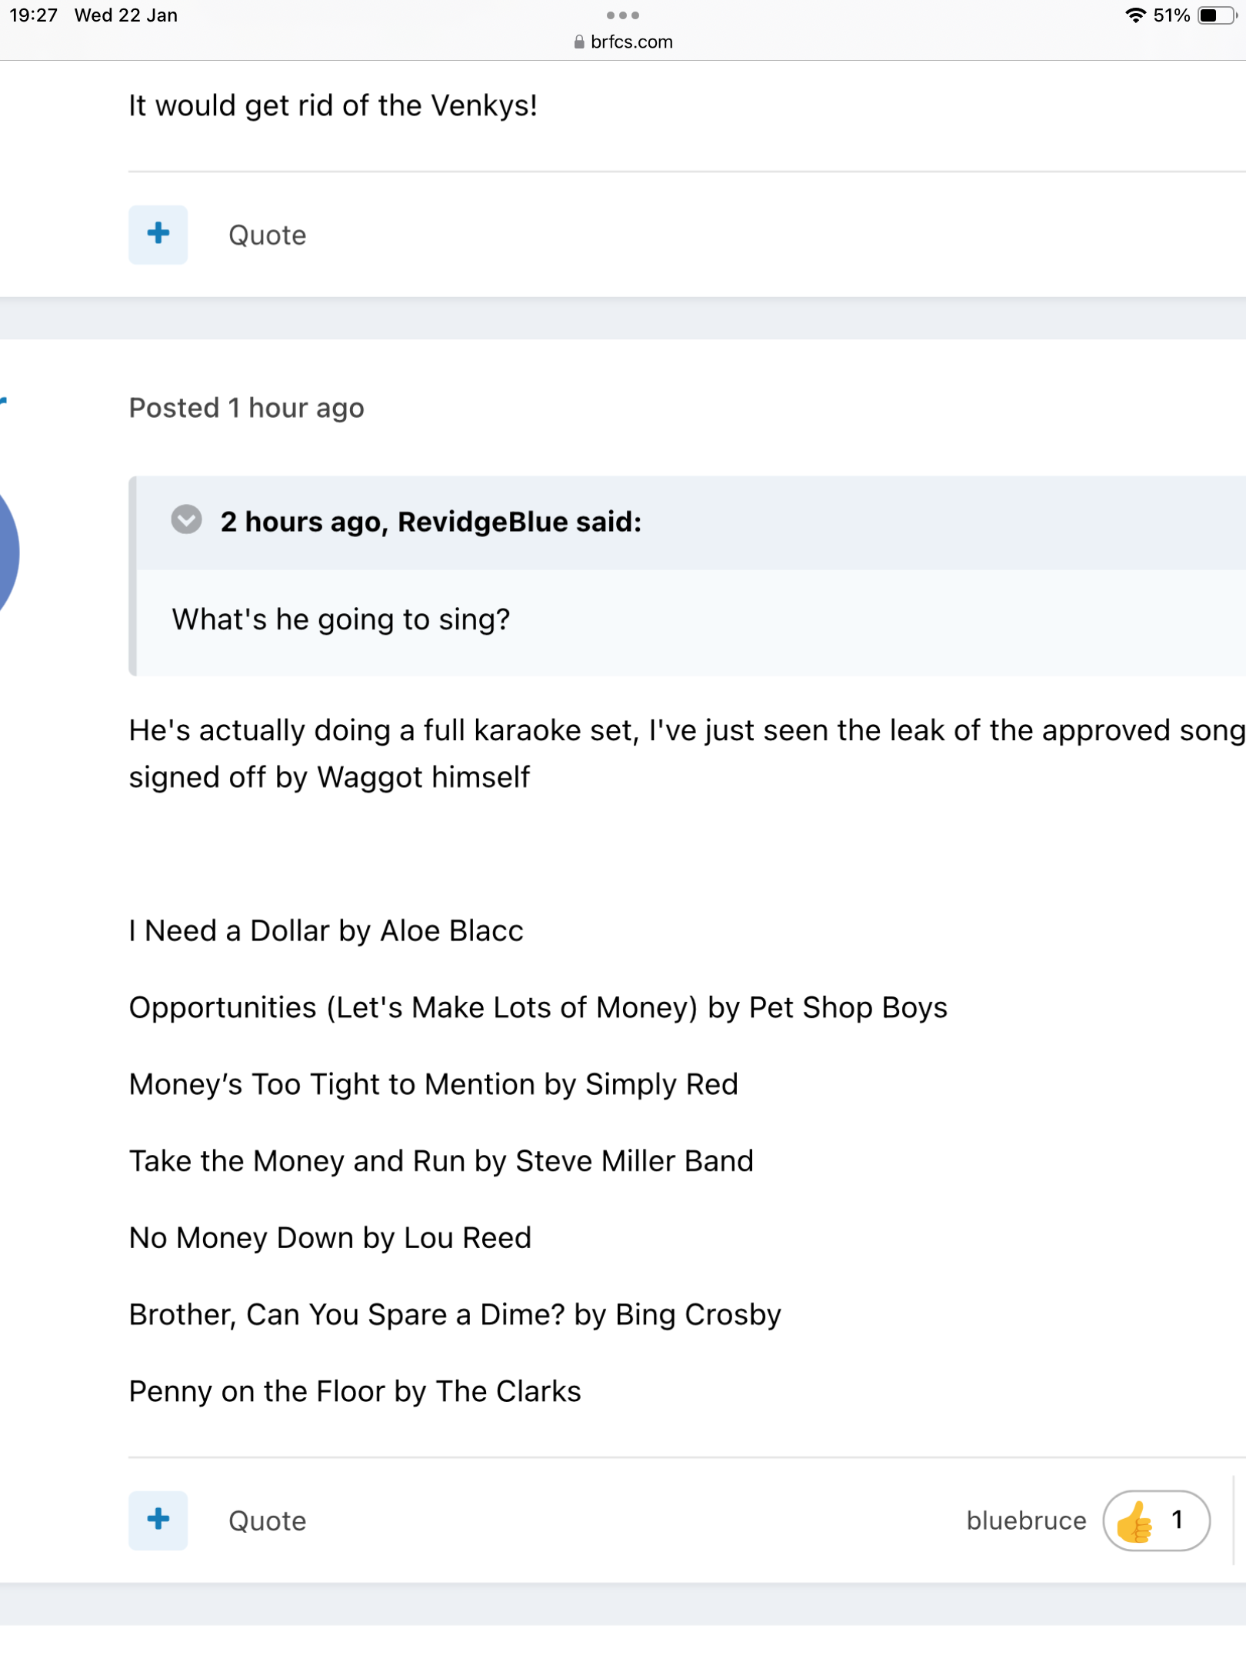The image size is (1246, 1662).
Task: Click bluebruce in the reactions area
Action: pyautogui.click(x=1025, y=1520)
